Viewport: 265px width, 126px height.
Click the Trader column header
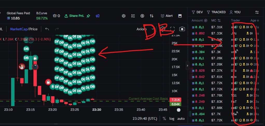pyautogui.click(x=235, y=20)
